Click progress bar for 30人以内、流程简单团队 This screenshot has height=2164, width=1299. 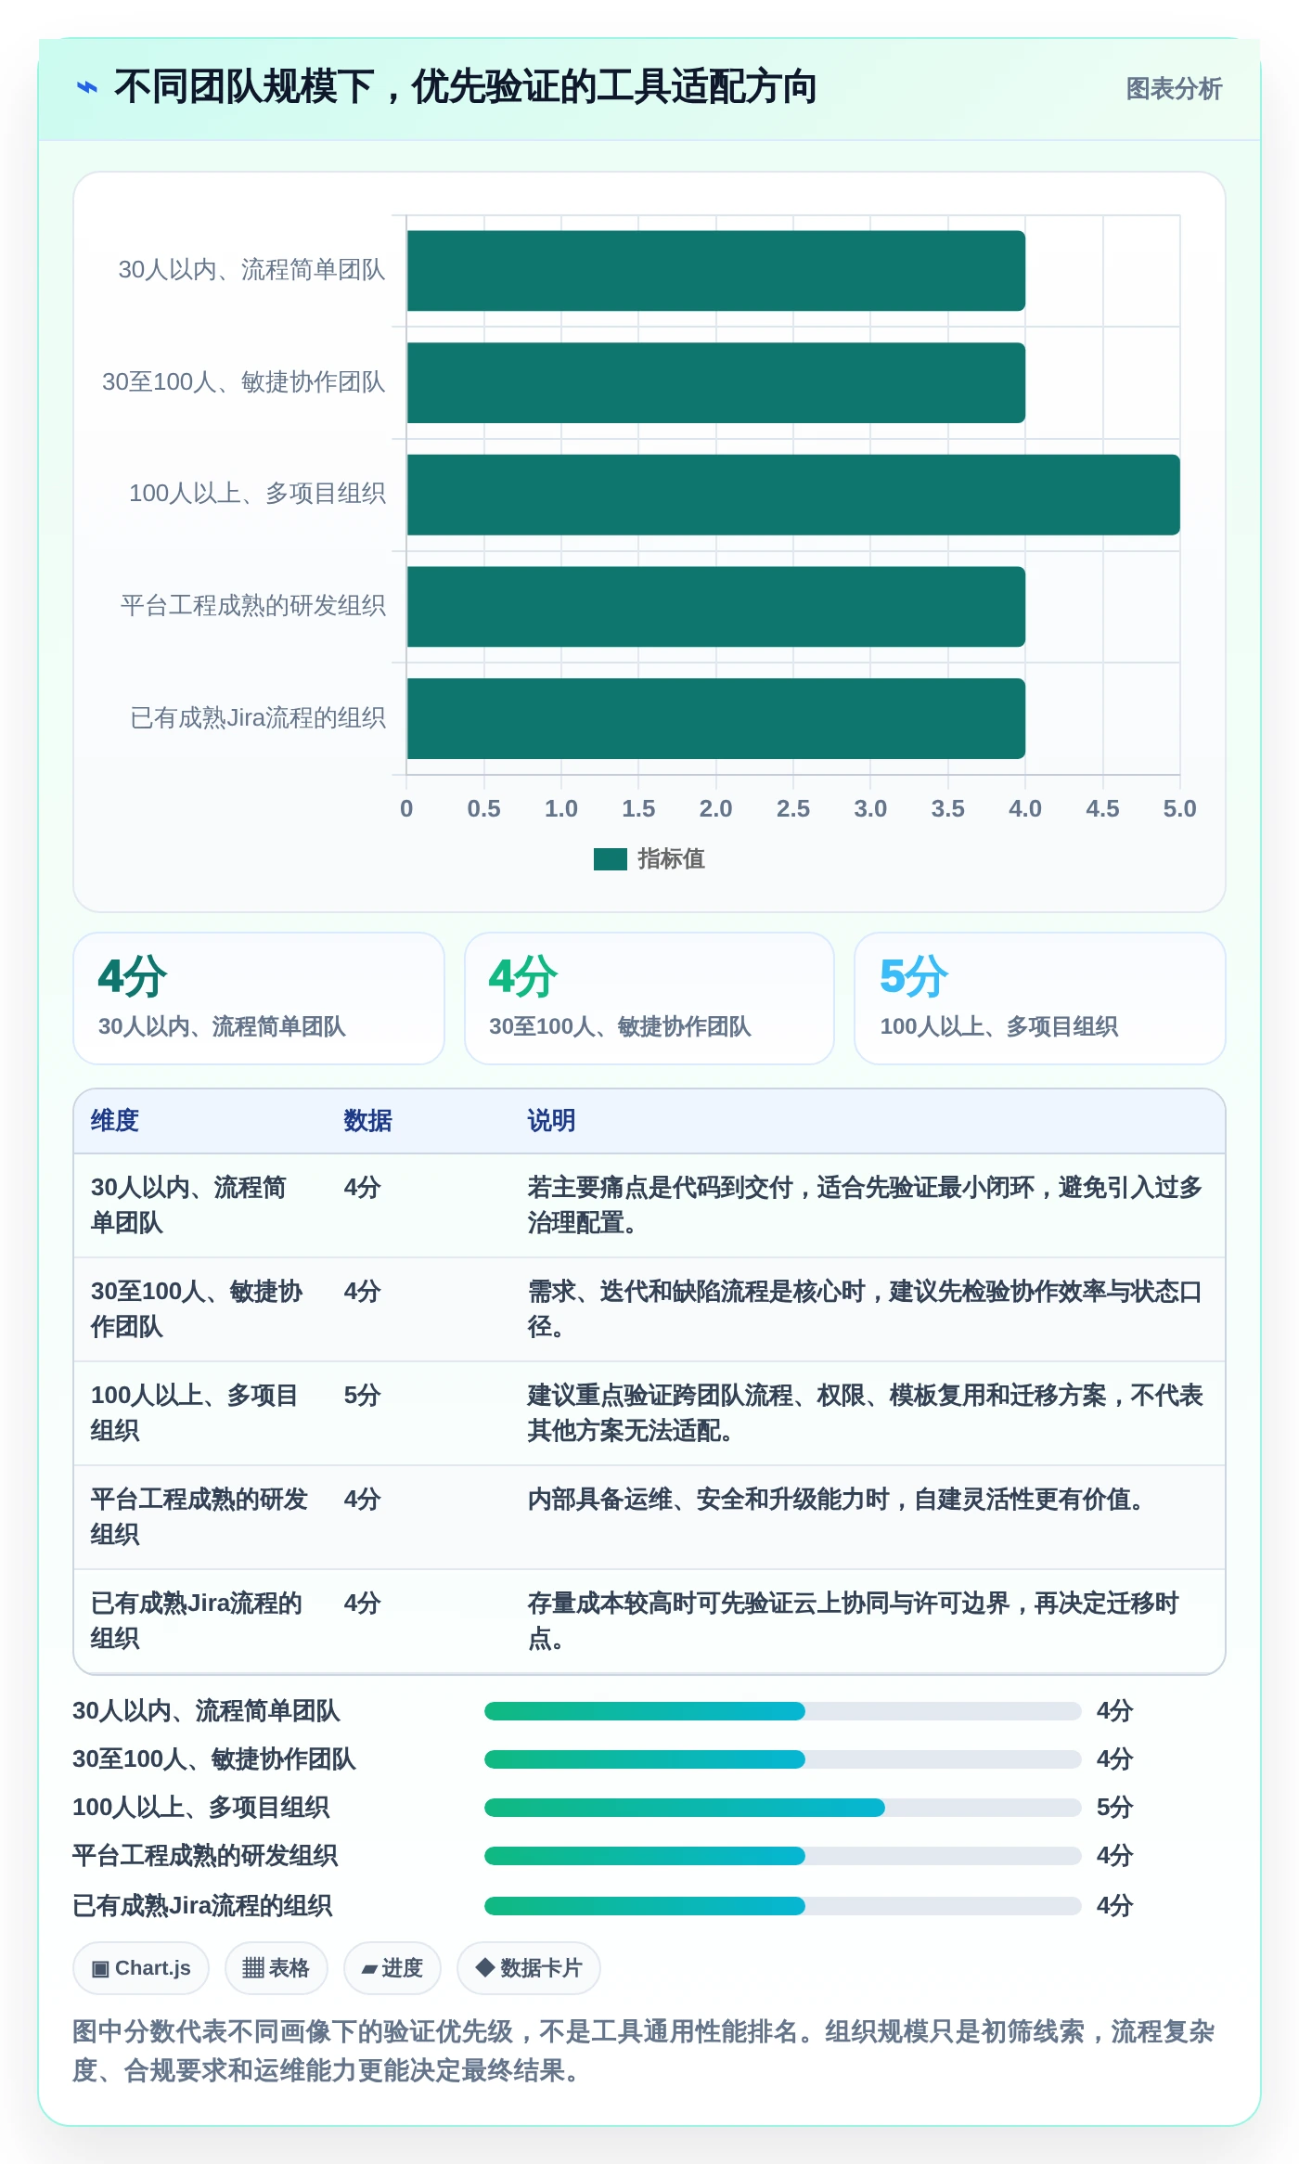tap(783, 1711)
